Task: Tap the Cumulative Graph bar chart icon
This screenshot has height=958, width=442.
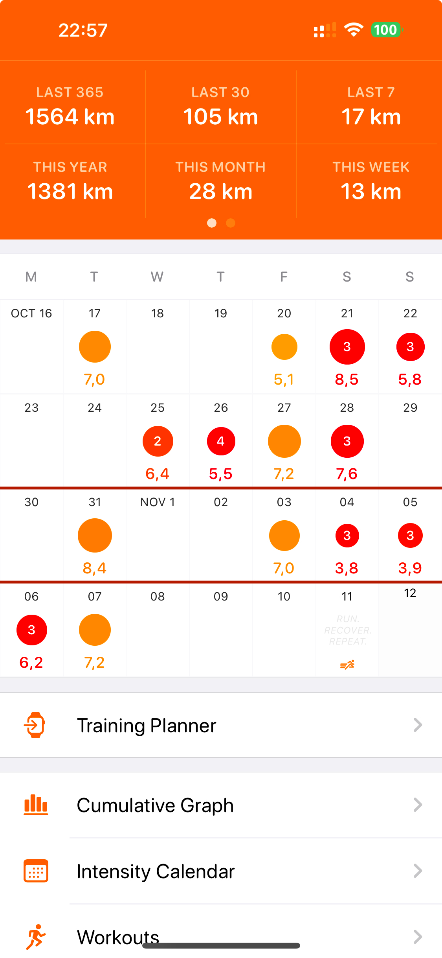Action: click(x=36, y=805)
